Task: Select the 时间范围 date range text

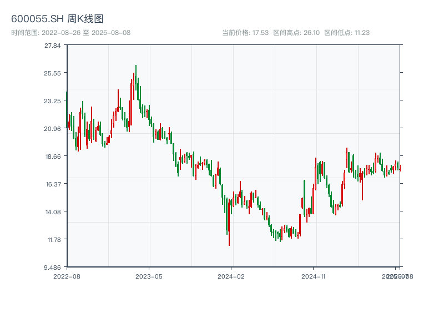Action: 71,33
